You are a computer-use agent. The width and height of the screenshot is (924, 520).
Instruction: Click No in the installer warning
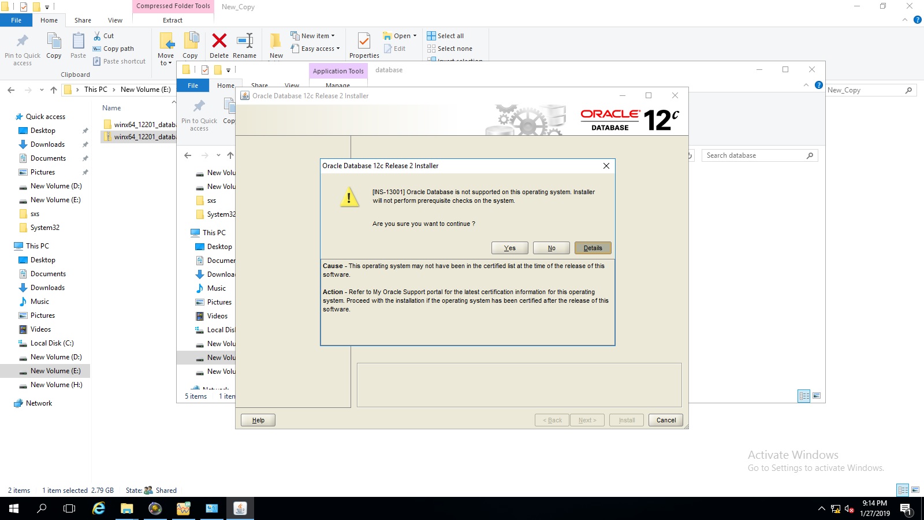pyautogui.click(x=551, y=248)
